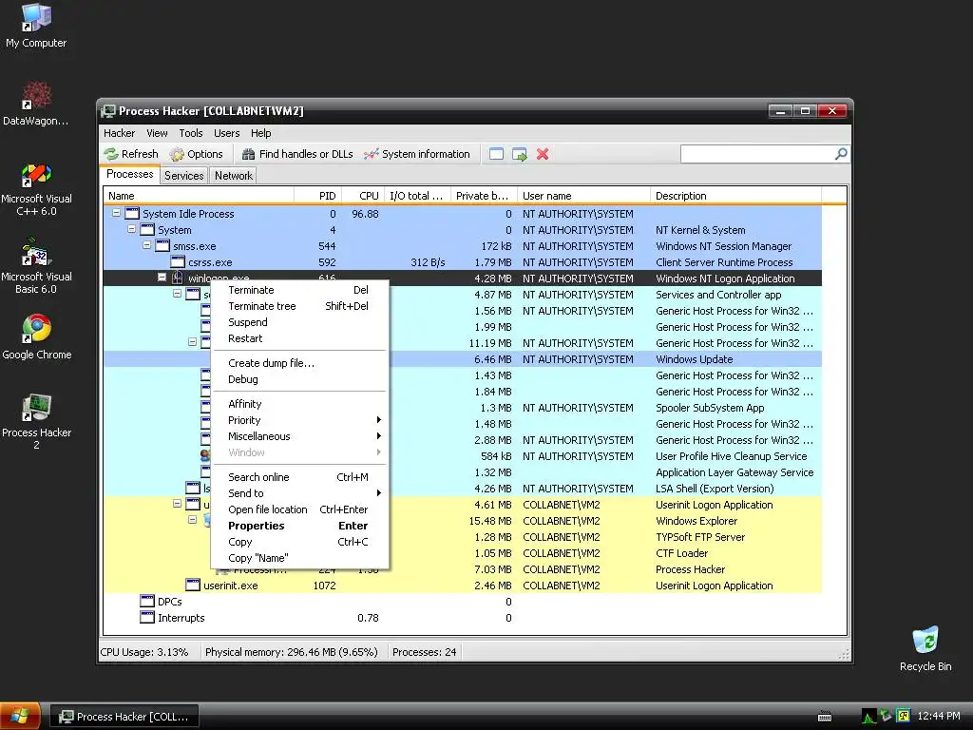
Task: Switch to the Network tab
Action: click(234, 176)
